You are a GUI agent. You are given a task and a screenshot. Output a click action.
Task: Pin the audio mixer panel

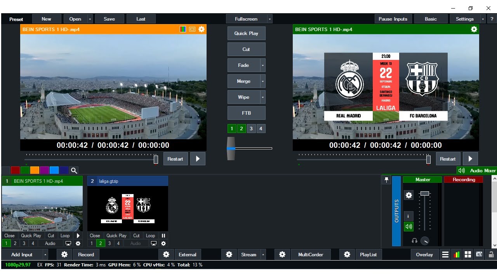386,180
